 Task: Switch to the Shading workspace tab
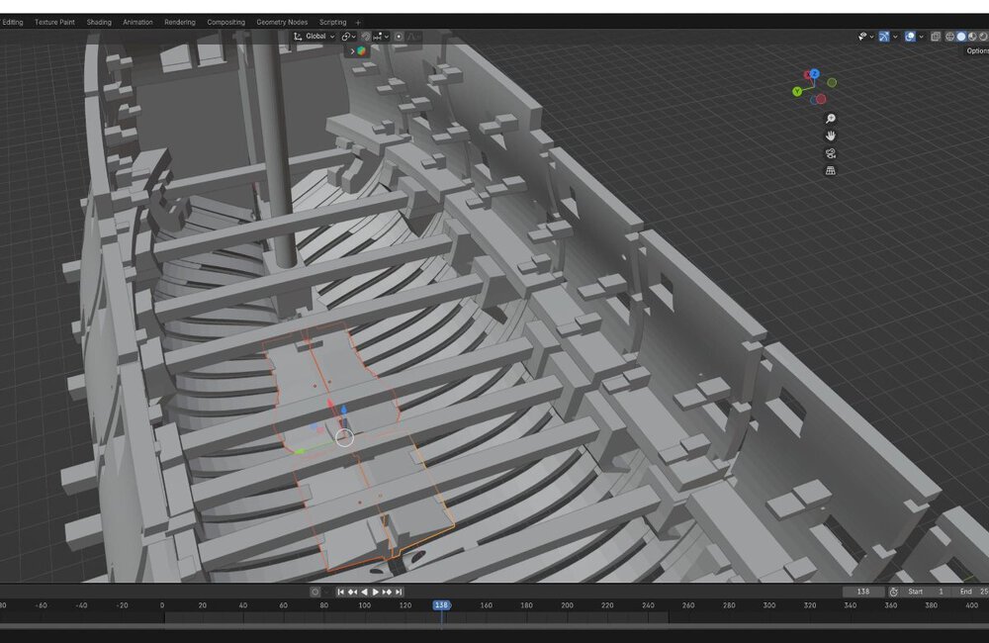tap(99, 22)
